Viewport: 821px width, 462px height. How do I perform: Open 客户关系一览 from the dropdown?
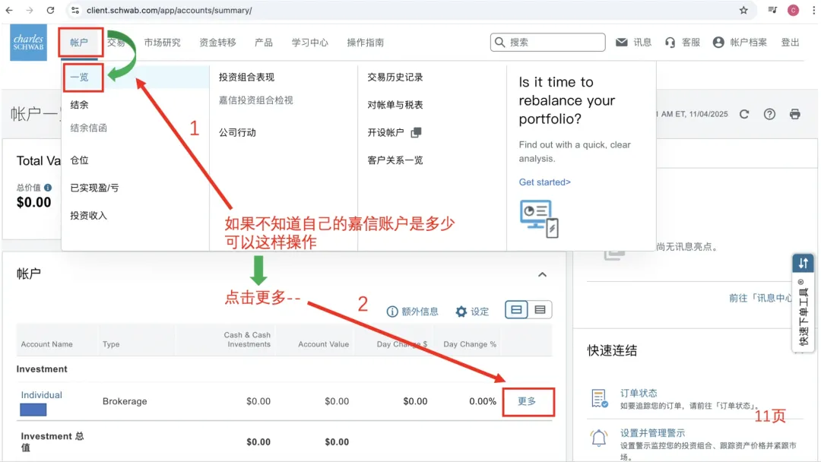pyautogui.click(x=395, y=160)
